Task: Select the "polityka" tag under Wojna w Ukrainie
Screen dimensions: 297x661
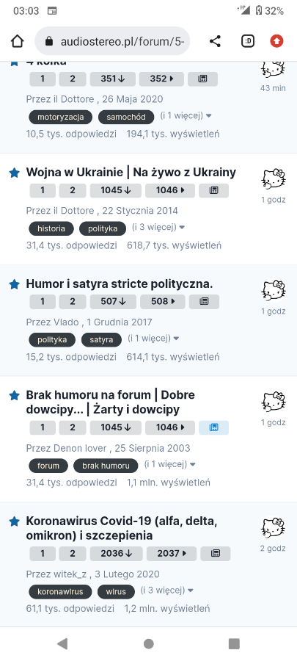Action: (103, 229)
